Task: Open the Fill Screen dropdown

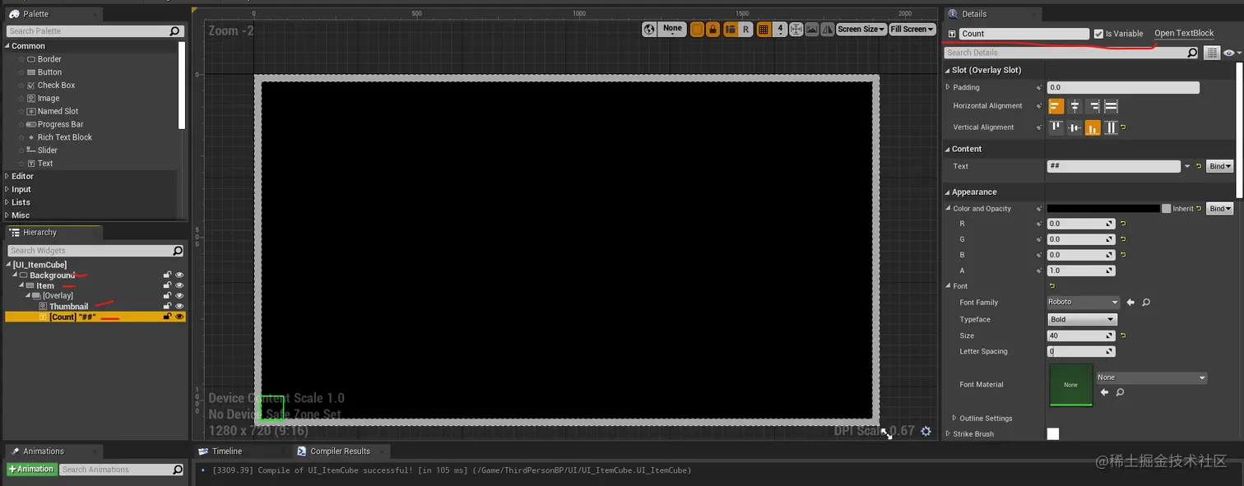Action: 912,29
